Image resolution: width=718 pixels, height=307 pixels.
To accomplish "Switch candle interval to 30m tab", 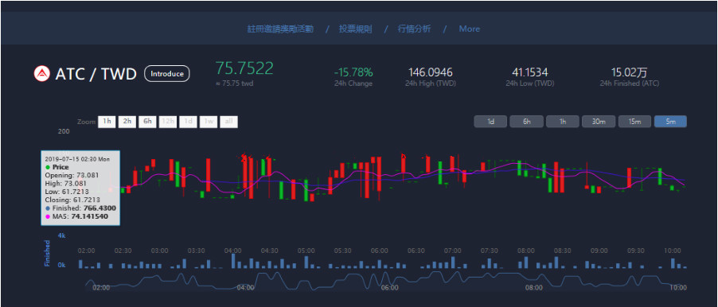I will (x=599, y=122).
